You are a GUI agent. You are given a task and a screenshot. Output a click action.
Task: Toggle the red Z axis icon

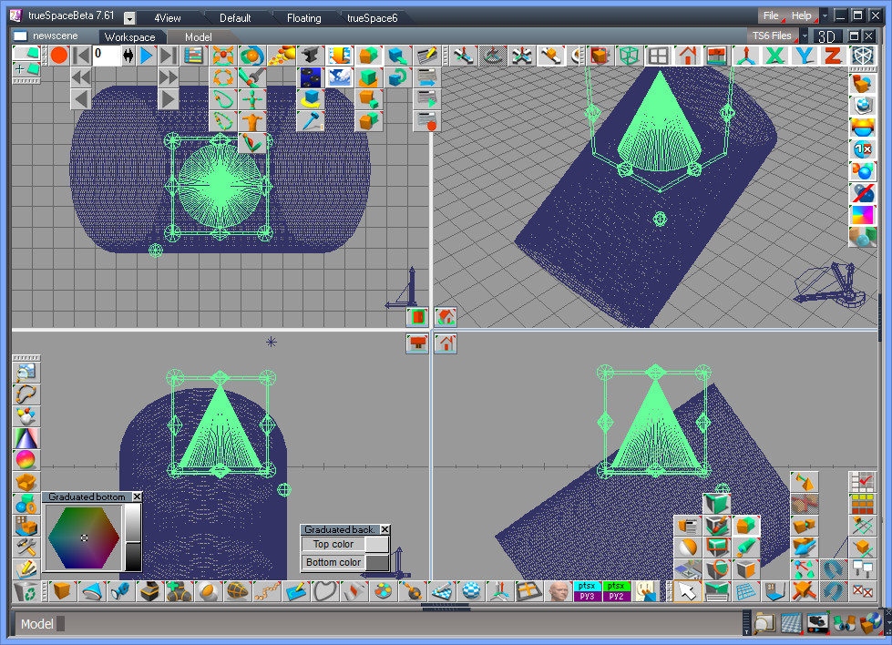click(833, 56)
